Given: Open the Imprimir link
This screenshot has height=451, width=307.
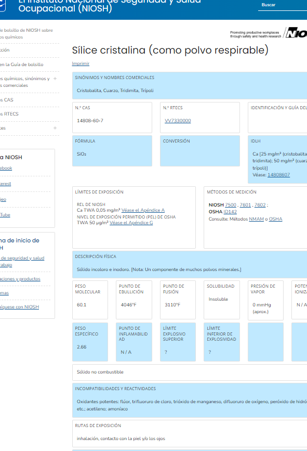Looking at the screenshot, I should pos(81,63).
